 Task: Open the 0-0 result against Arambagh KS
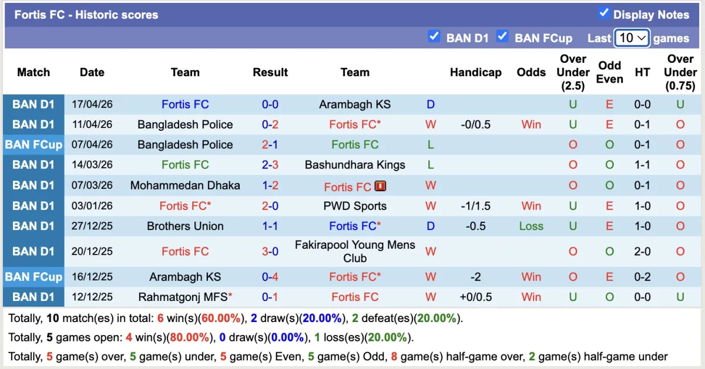(x=270, y=104)
